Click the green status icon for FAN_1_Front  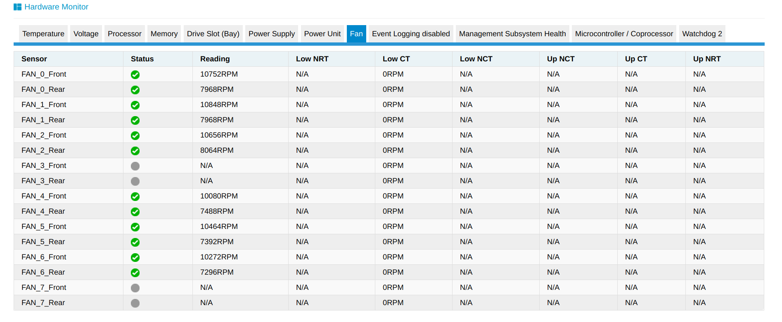click(135, 105)
